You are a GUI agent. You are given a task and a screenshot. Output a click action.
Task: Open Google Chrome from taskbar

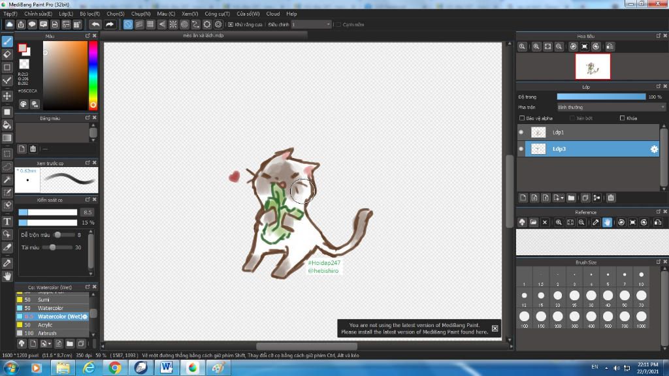115,368
